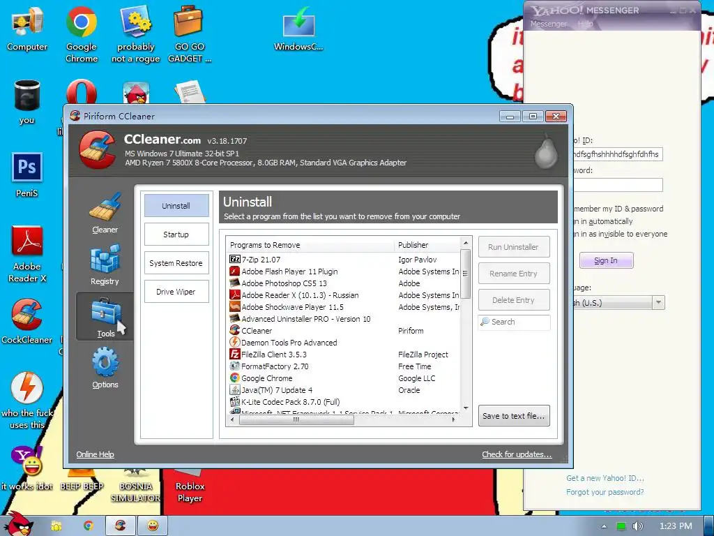Select Adobe Flash Player 11 Plugin entry
This screenshot has height=536, width=714.
pos(344,271)
